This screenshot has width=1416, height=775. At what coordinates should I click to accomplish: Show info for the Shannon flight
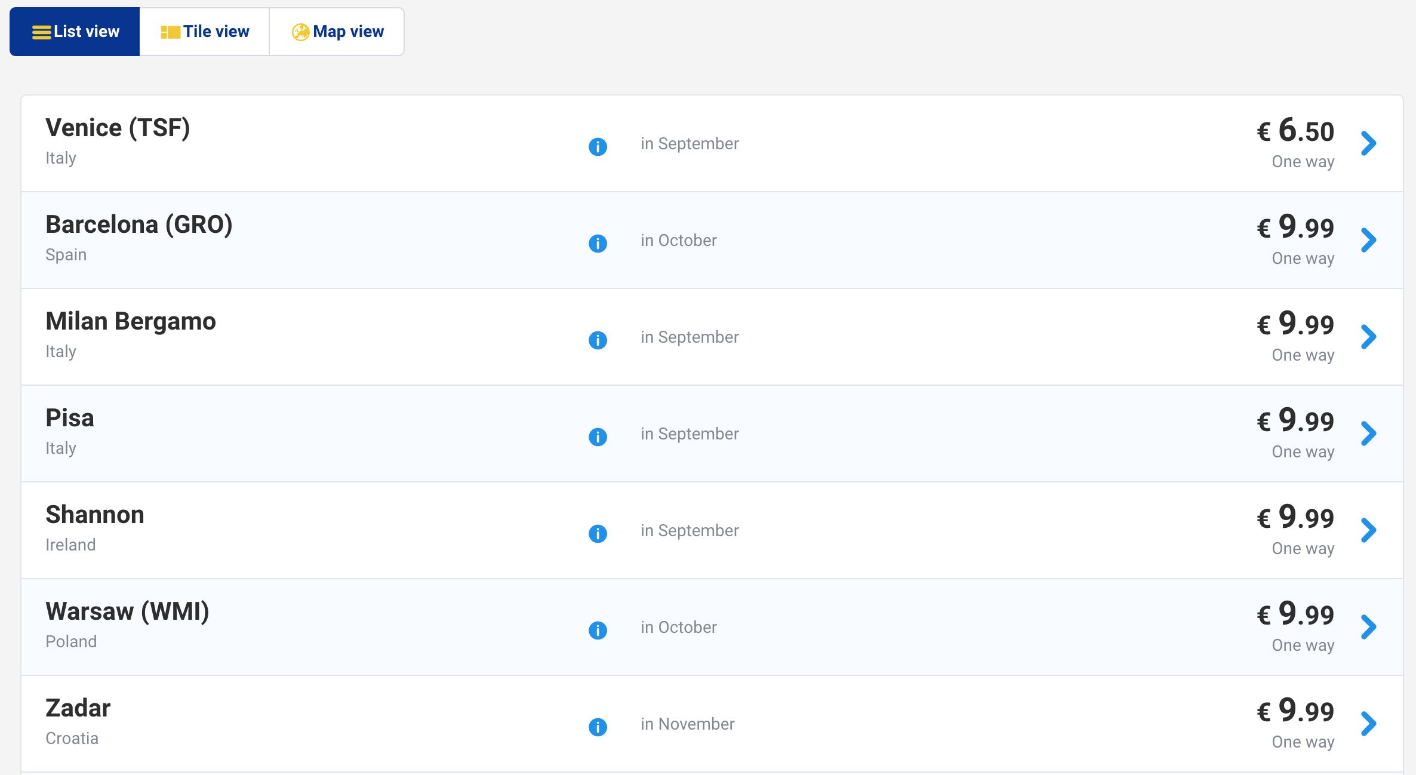598,534
